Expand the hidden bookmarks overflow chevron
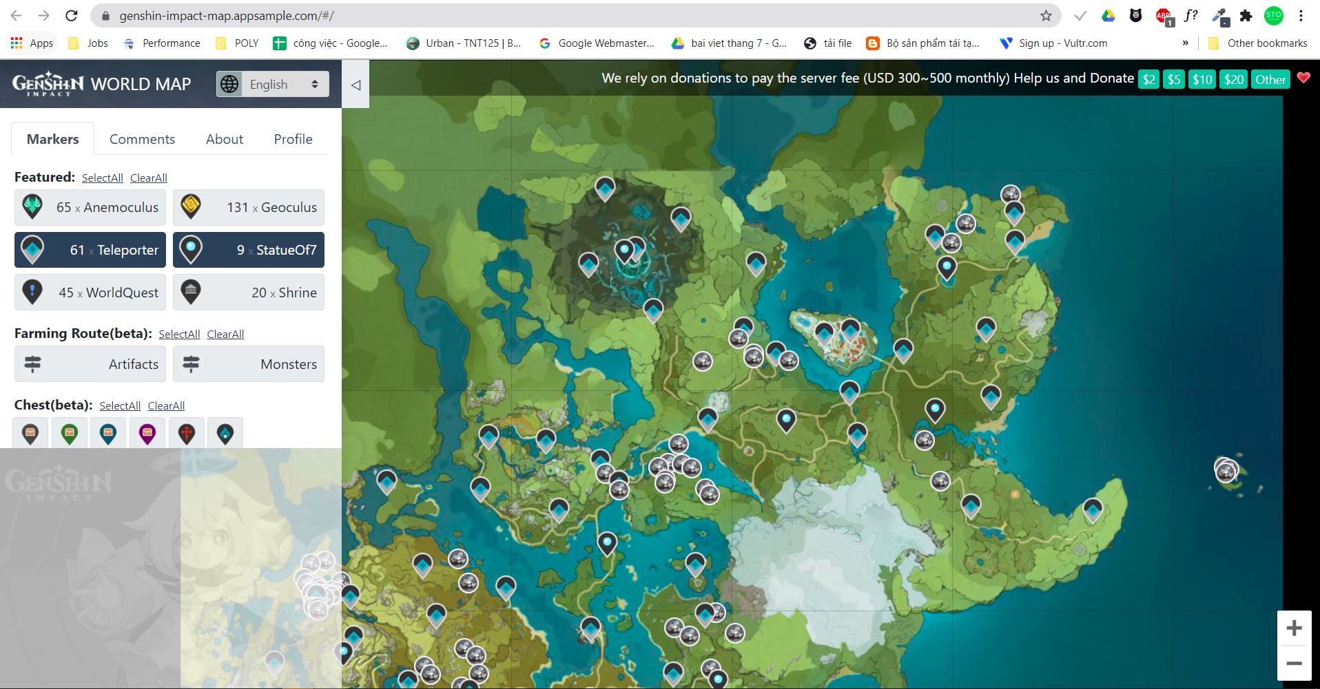 [1185, 43]
